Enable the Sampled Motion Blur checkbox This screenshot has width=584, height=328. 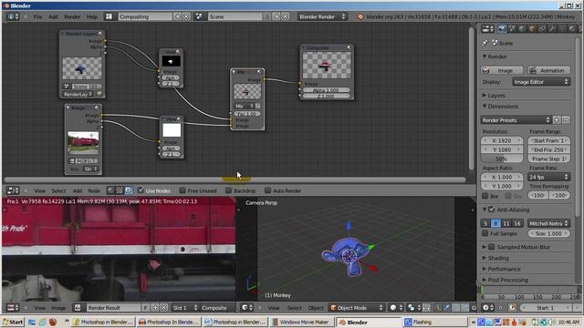(x=492, y=247)
